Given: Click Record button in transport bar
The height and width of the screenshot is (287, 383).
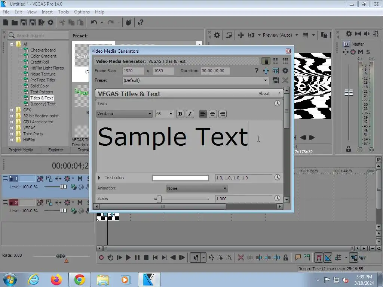Looking at the screenshot, I should pyautogui.click(x=101, y=257).
